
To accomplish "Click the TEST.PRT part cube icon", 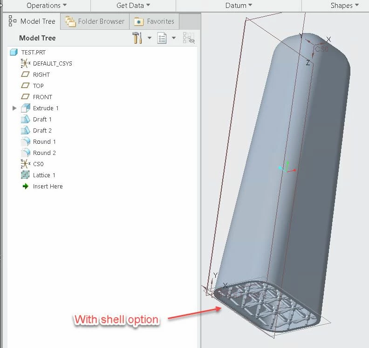I will pyautogui.click(x=14, y=52).
